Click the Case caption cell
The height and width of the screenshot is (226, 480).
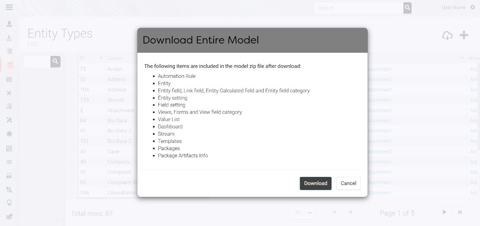pyautogui.click(x=113, y=151)
